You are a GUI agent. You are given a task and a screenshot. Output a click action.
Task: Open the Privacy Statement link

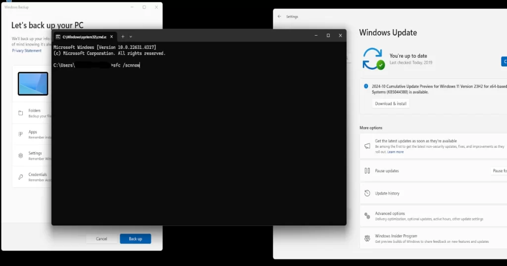point(27,50)
